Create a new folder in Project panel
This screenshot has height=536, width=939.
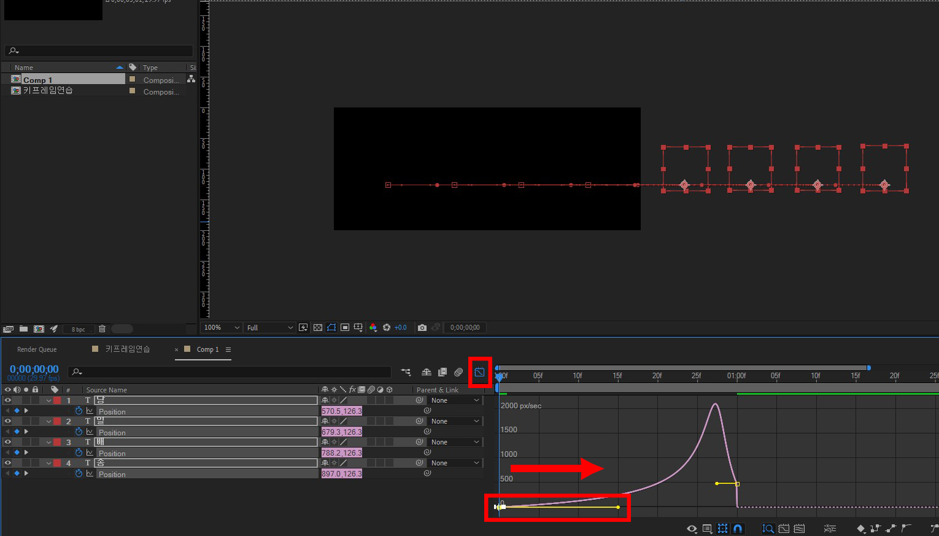pyautogui.click(x=23, y=329)
